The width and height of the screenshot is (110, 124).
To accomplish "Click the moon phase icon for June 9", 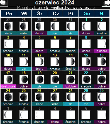I will point(102,44).
